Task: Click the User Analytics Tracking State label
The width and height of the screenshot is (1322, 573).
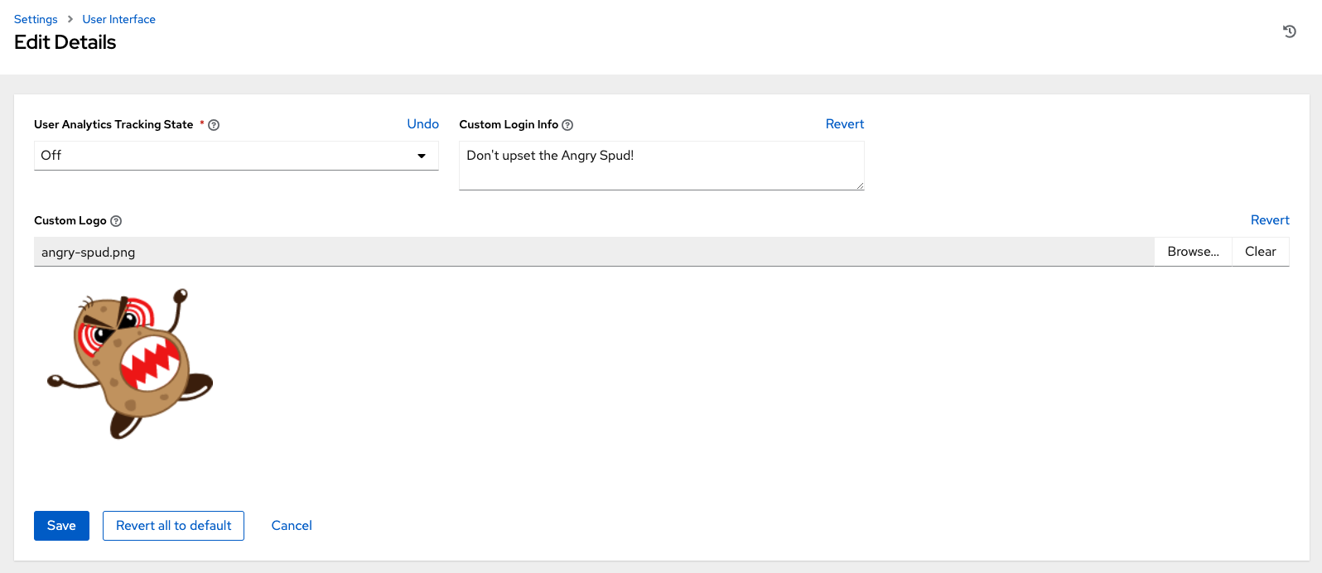Action: [x=113, y=125]
